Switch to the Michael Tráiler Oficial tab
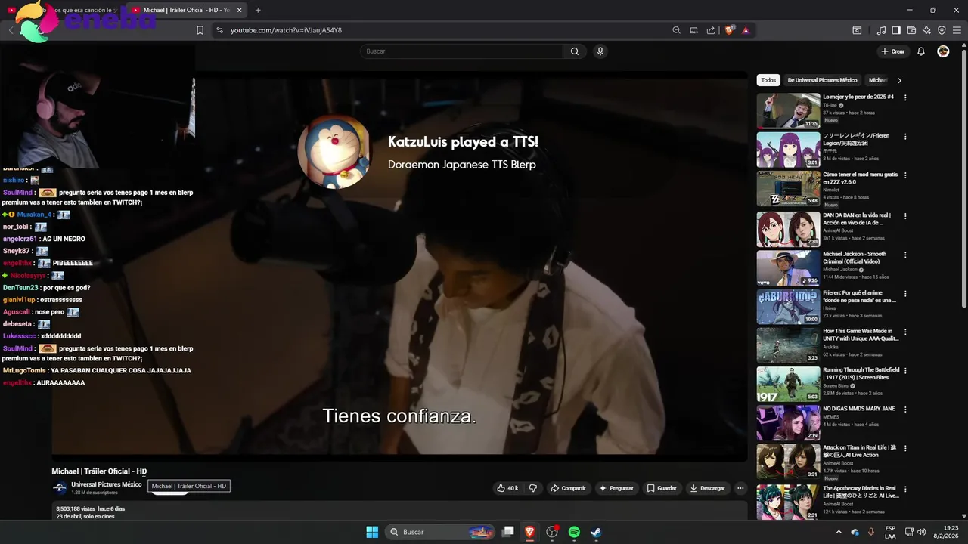The image size is (968, 544). click(187, 10)
